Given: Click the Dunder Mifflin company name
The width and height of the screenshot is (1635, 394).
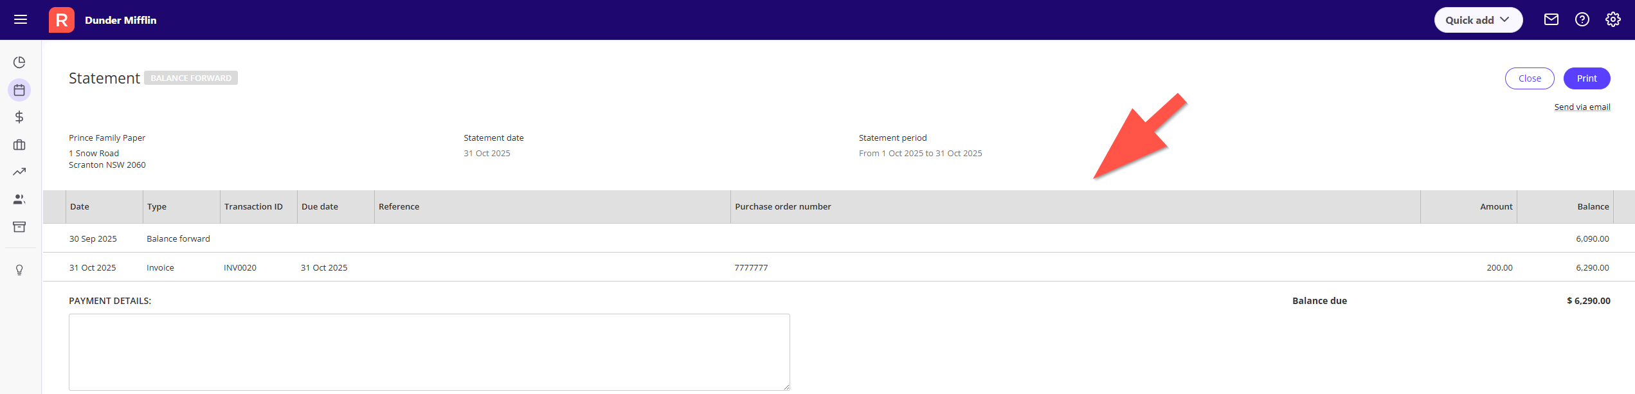Looking at the screenshot, I should 121,20.
